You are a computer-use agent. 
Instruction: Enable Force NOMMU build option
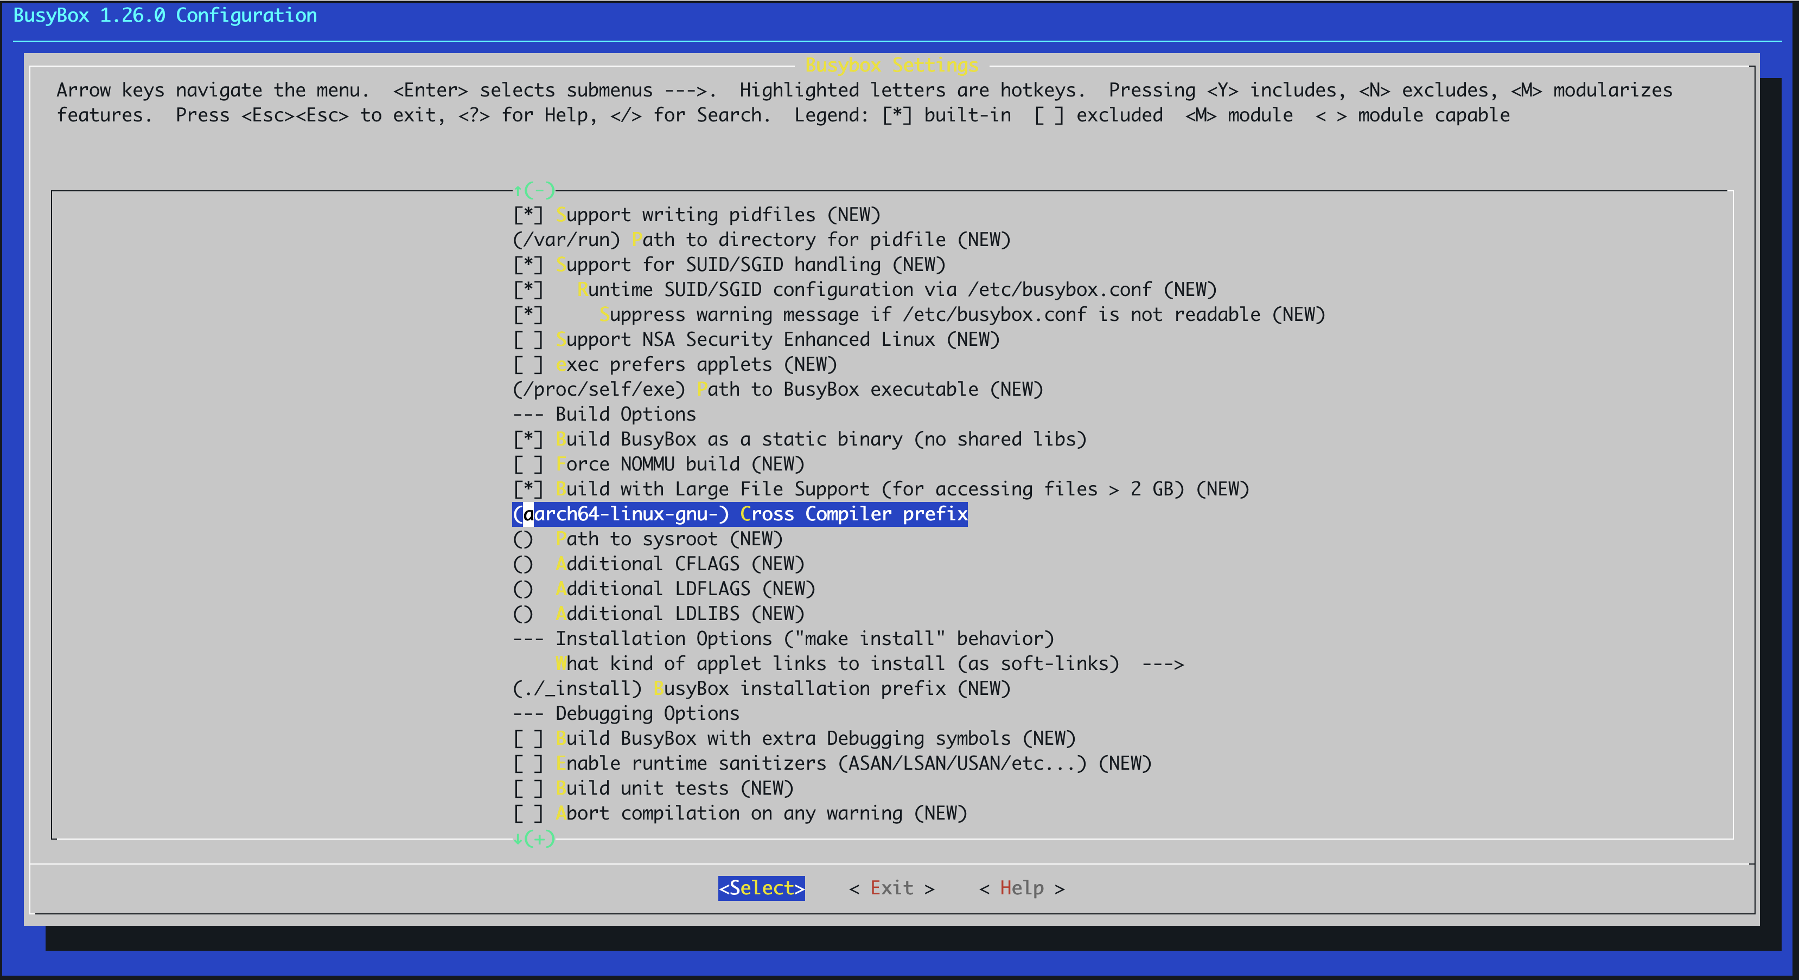(659, 465)
